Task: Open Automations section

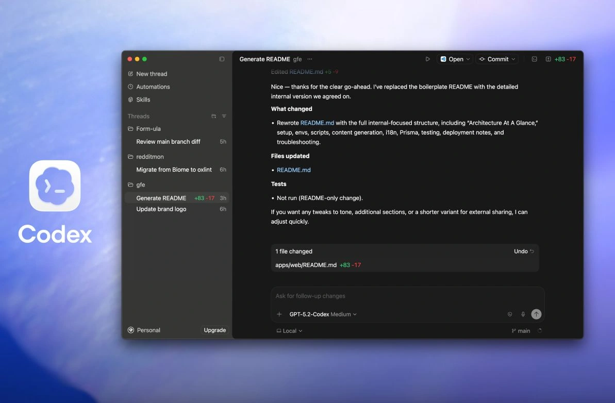Action: (176, 87)
